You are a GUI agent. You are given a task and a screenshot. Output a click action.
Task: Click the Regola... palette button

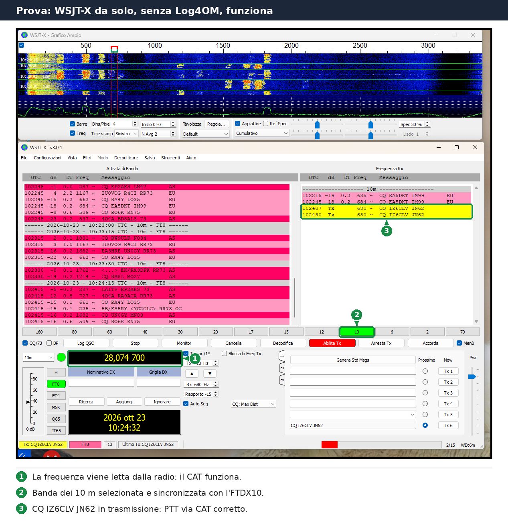click(217, 124)
